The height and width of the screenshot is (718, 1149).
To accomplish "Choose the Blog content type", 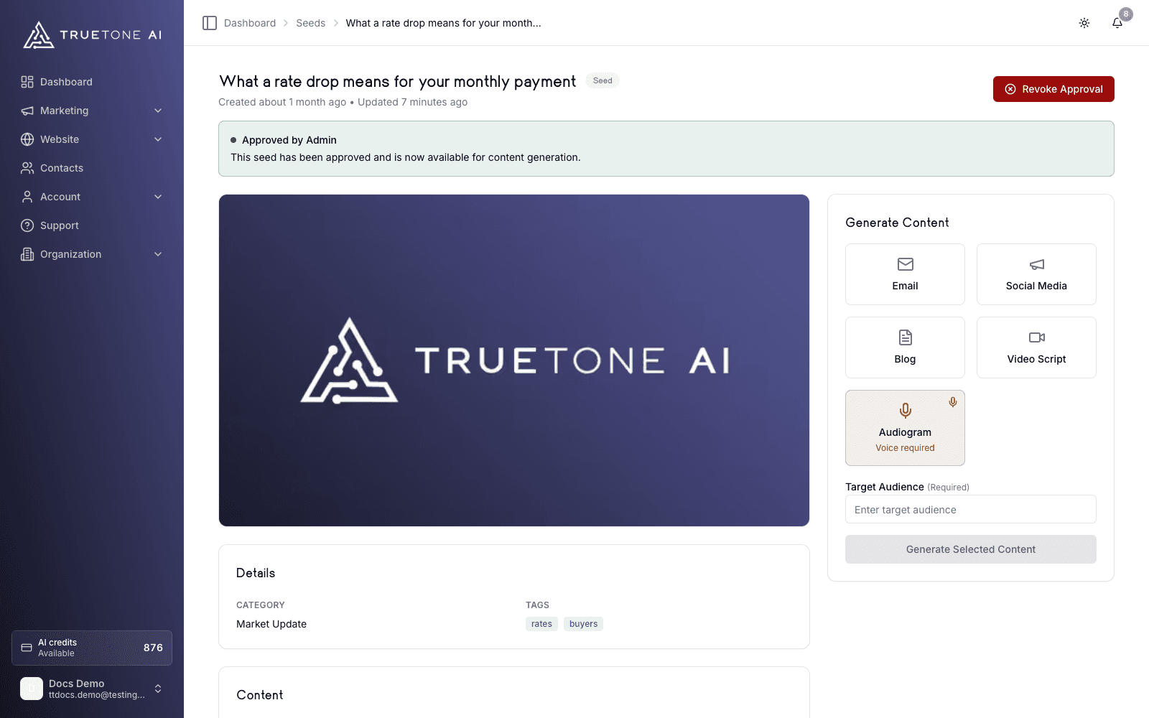I will (x=905, y=348).
